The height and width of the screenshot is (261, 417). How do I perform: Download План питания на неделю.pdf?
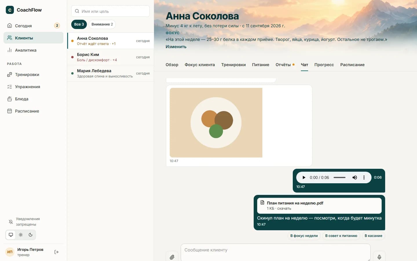point(319,206)
